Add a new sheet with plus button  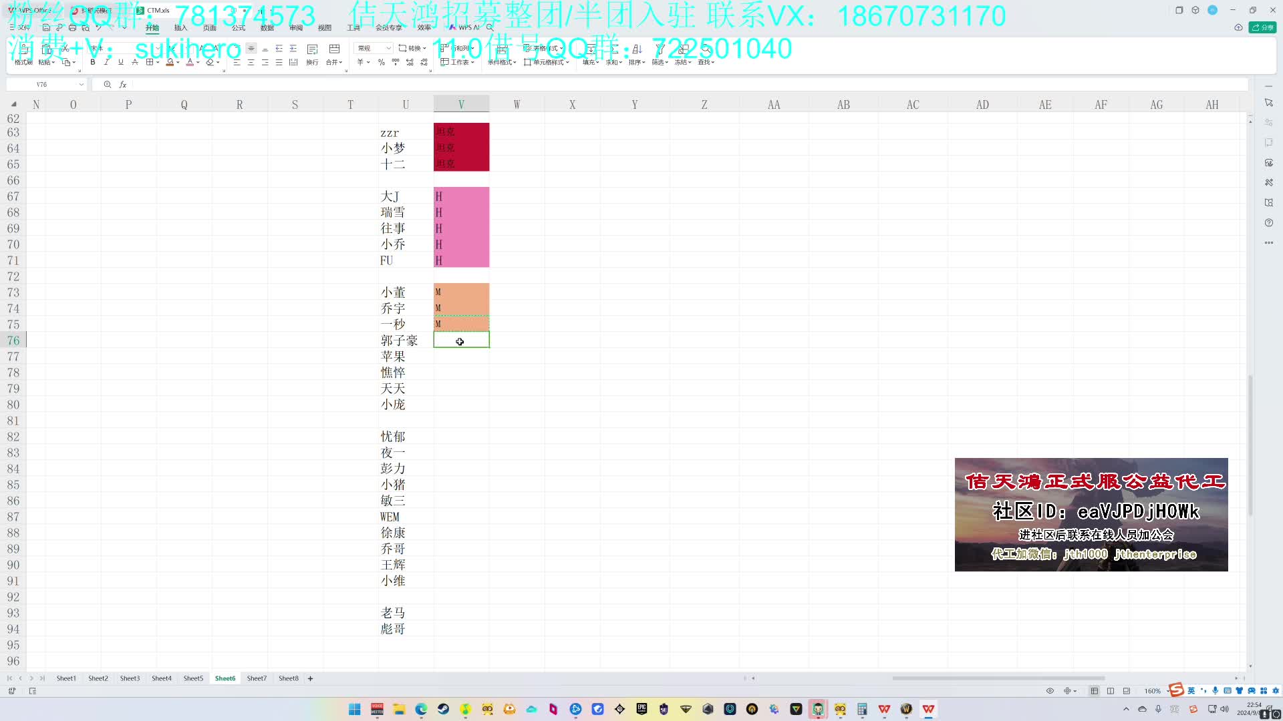click(x=310, y=678)
